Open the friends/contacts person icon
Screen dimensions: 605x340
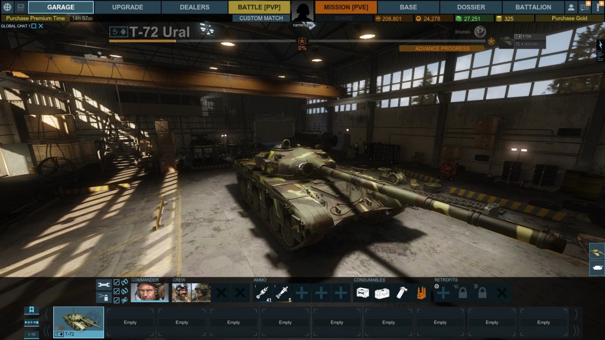tap(571, 7)
